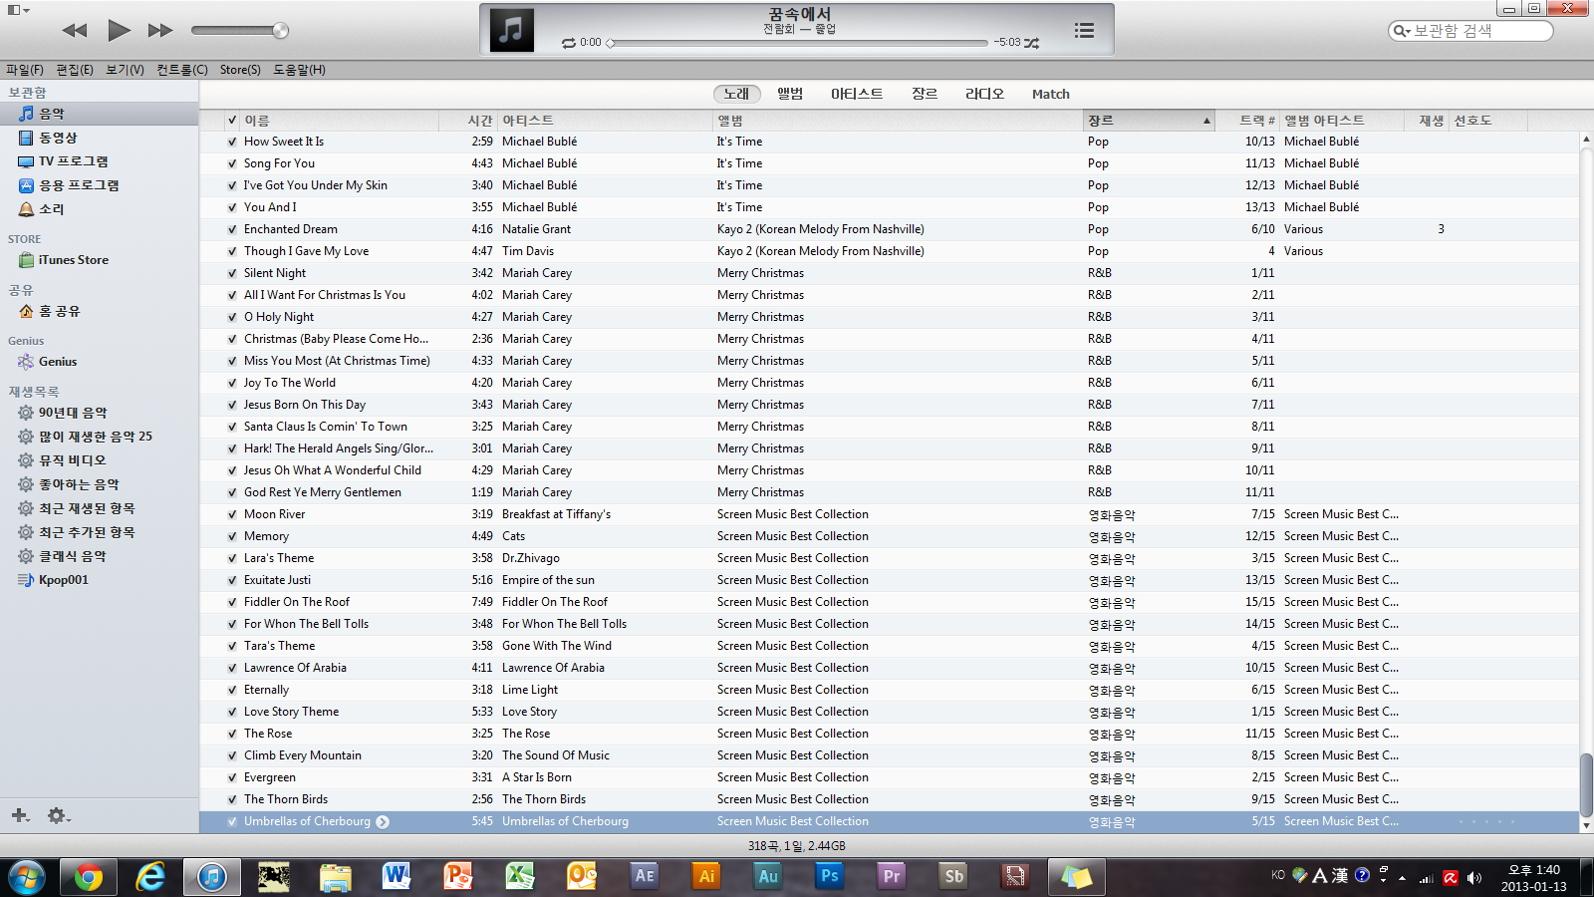Toggle the header check-all checkbox

coord(232,121)
